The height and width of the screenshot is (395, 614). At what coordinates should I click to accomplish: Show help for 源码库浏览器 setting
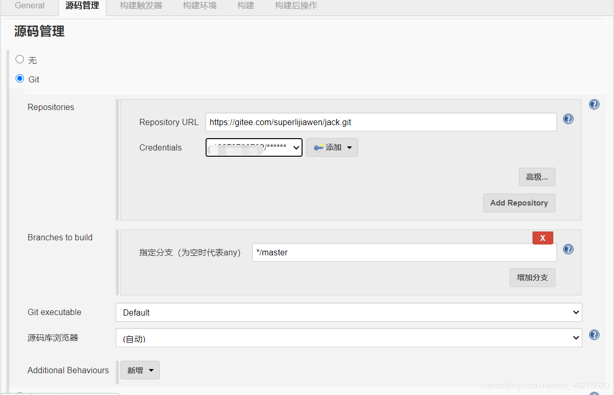click(594, 335)
